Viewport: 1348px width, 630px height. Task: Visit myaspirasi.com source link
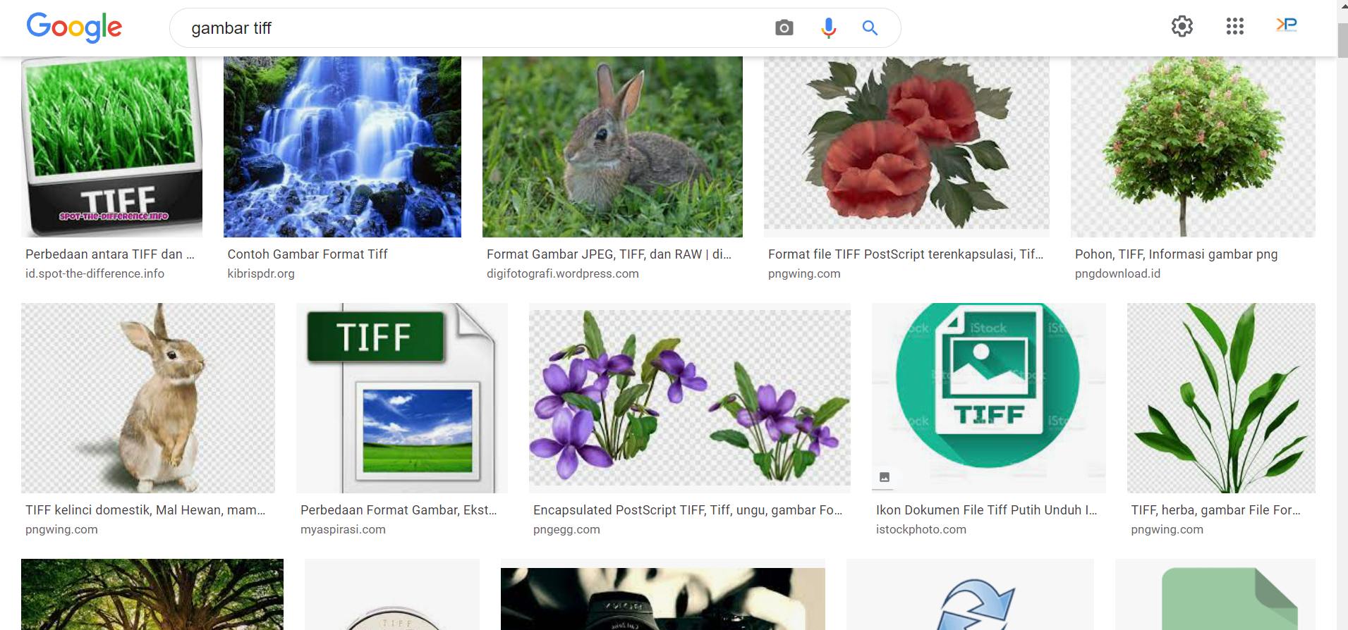(x=343, y=529)
